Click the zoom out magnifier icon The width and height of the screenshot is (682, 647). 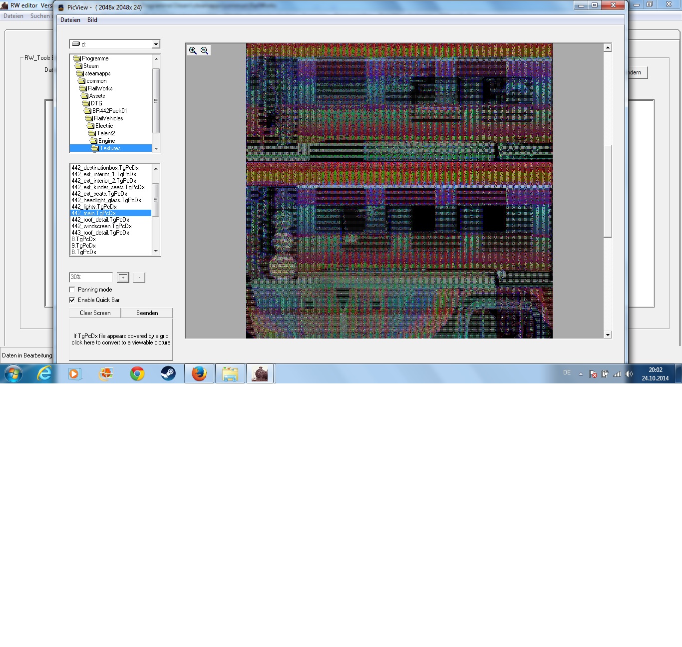pos(204,50)
